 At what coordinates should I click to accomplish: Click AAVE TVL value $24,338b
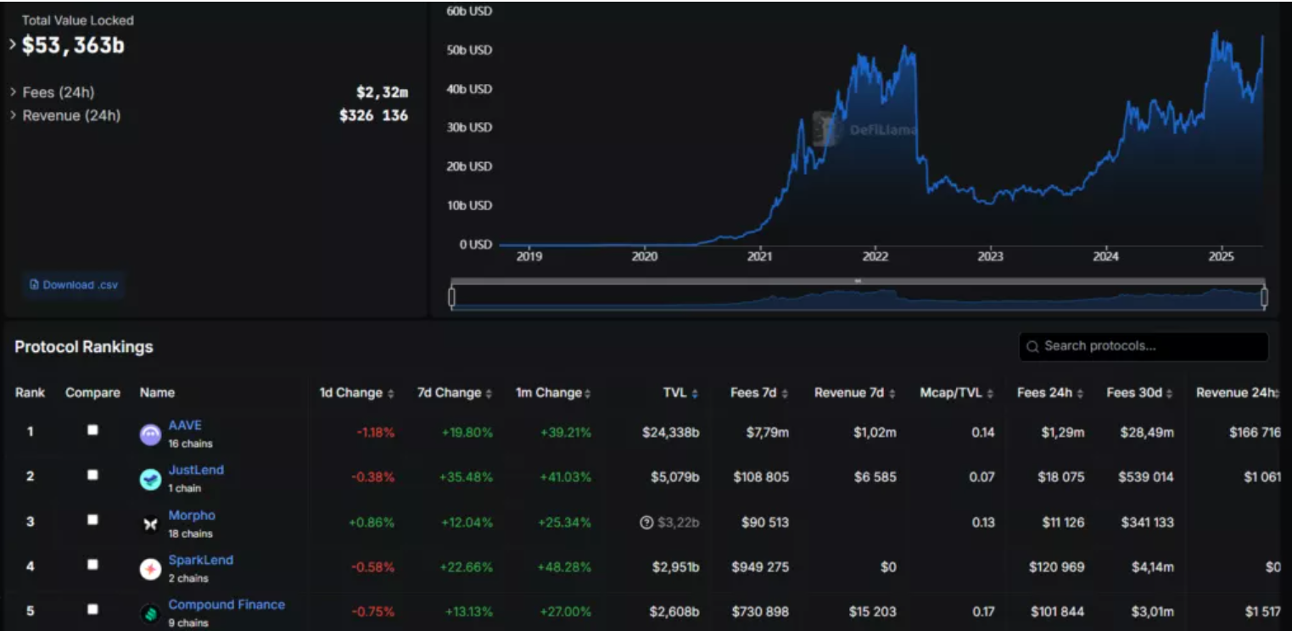pos(671,433)
